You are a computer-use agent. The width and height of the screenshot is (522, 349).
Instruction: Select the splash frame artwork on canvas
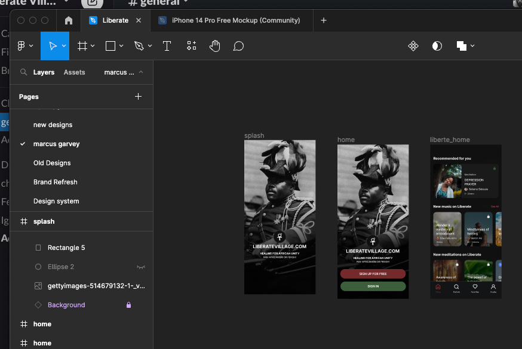(280, 217)
